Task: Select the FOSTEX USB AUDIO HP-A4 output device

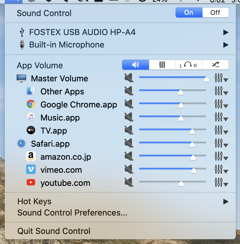Action: (x=120, y=32)
